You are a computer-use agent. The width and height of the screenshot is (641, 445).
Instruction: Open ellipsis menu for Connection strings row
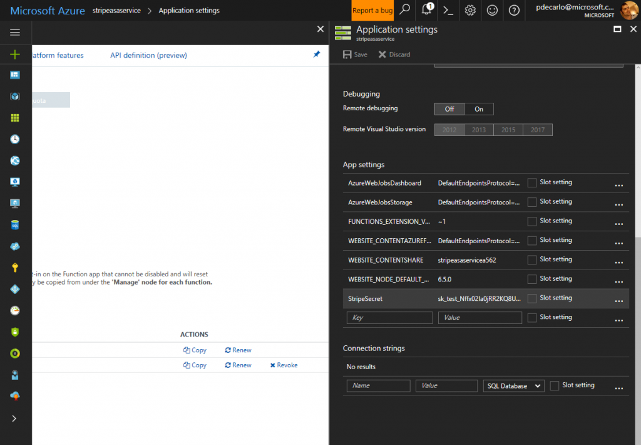(619, 388)
